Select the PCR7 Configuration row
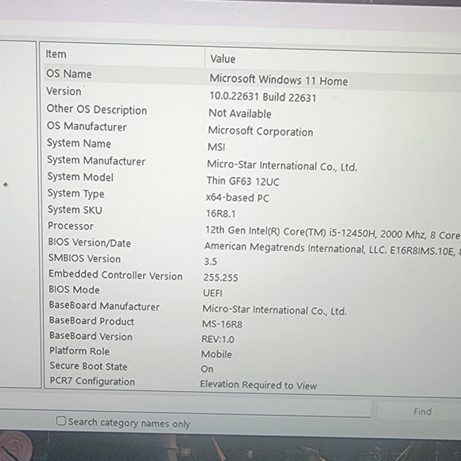This screenshot has height=461, width=461. (92, 381)
